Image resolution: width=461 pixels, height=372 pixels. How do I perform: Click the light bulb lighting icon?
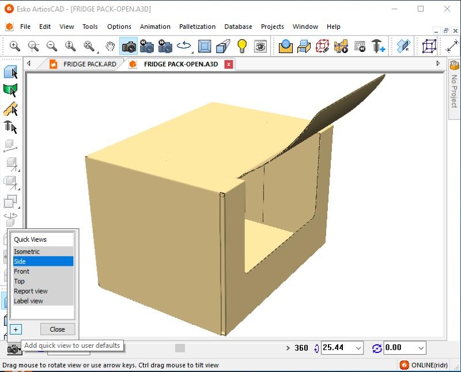(x=242, y=46)
